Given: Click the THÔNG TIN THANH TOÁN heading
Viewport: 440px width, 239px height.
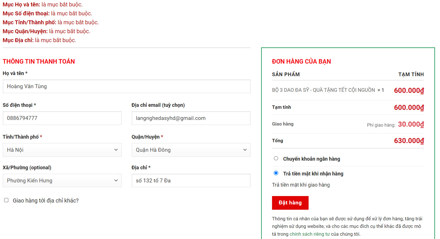Looking at the screenshot, I should pos(39,61).
